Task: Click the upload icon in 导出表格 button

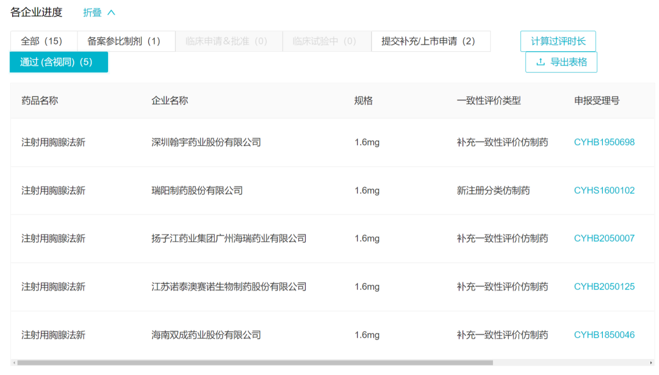Action: (541, 62)
